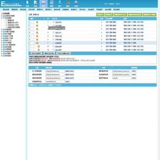
Task: Collapse the expanded 栏目管理 tree node
Action: [2, 18]
